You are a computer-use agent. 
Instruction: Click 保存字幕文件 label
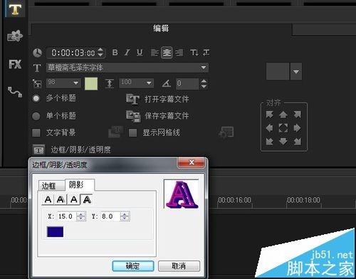[x=167, y=116]
